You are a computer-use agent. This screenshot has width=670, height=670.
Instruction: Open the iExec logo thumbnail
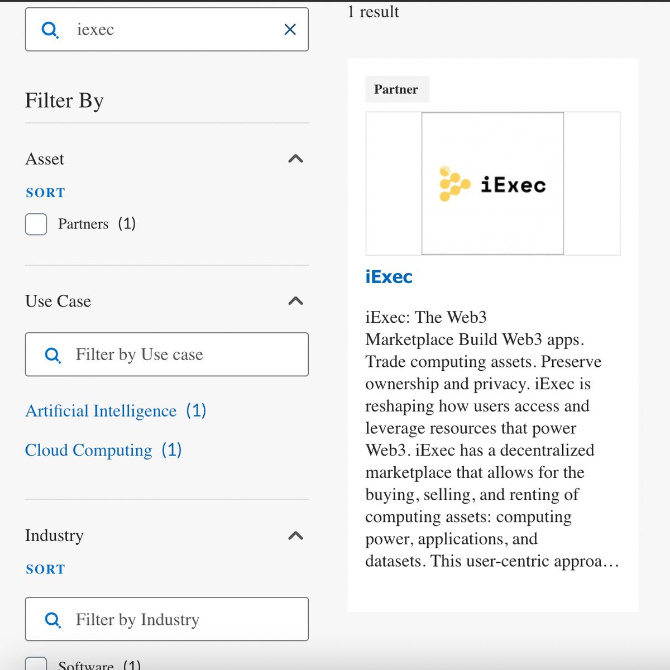coord(492,184)
